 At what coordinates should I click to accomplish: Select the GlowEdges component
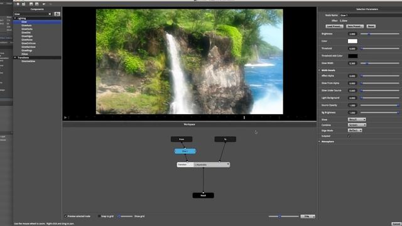point(27,36)
